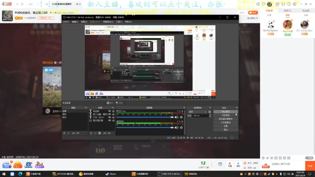The image size is (315, 177).
Task: Open settings gear for the desktop audio channel
Action: [x=181, y=127]
